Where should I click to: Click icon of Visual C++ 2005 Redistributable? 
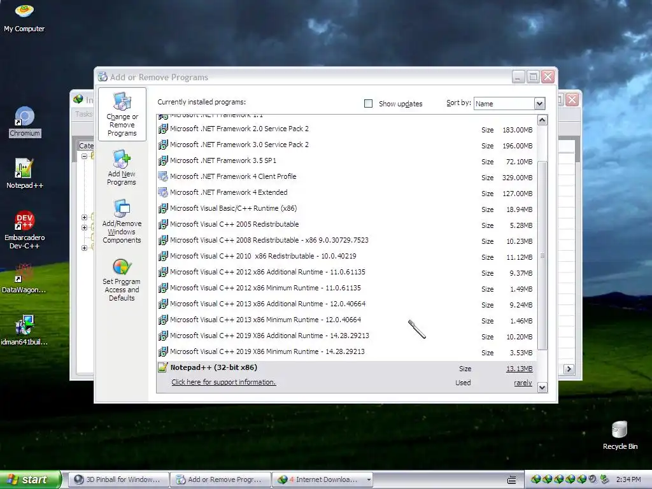pos(163,224)
